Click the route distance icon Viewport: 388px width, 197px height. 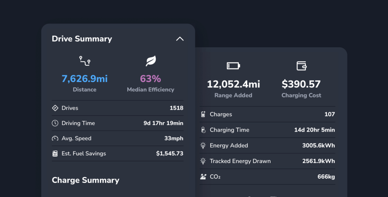[84, 61]
